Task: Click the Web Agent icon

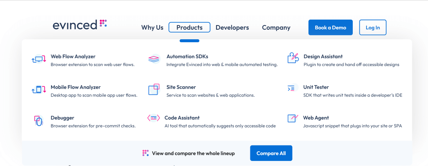Action: pyautogui.click(x=293, y=118)
